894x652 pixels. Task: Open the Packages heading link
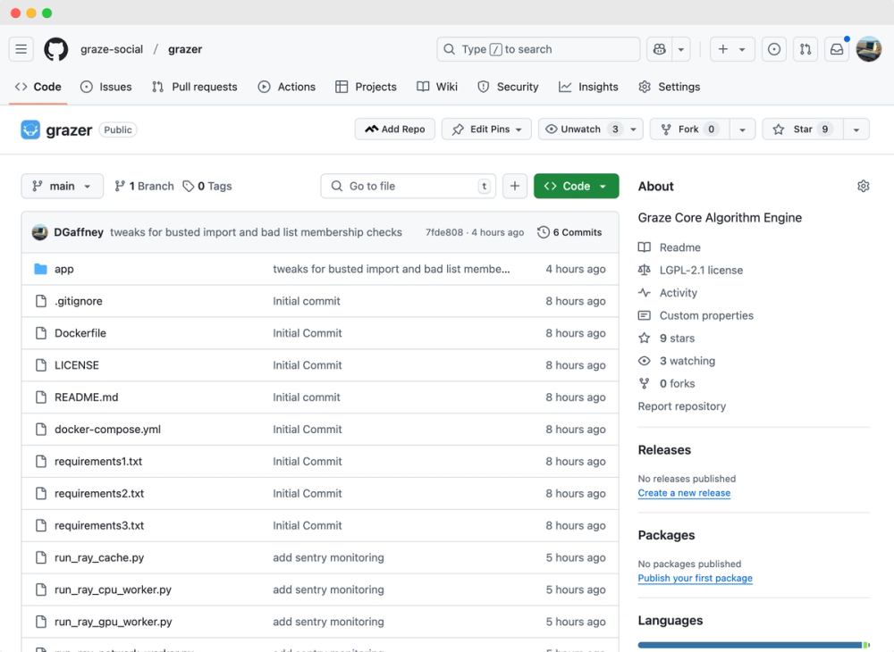click(667, 535)
